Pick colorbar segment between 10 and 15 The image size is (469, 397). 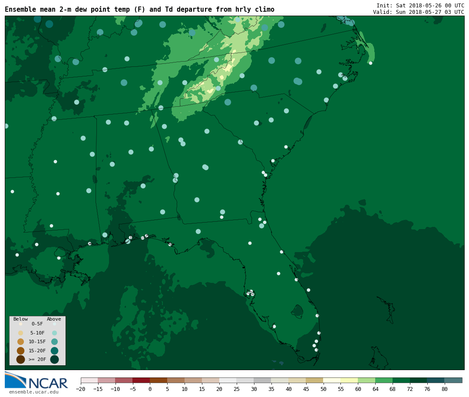pyautogui.click(x=194, y=380)
